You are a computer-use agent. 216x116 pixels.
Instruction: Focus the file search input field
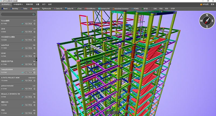tap(18, 15)
